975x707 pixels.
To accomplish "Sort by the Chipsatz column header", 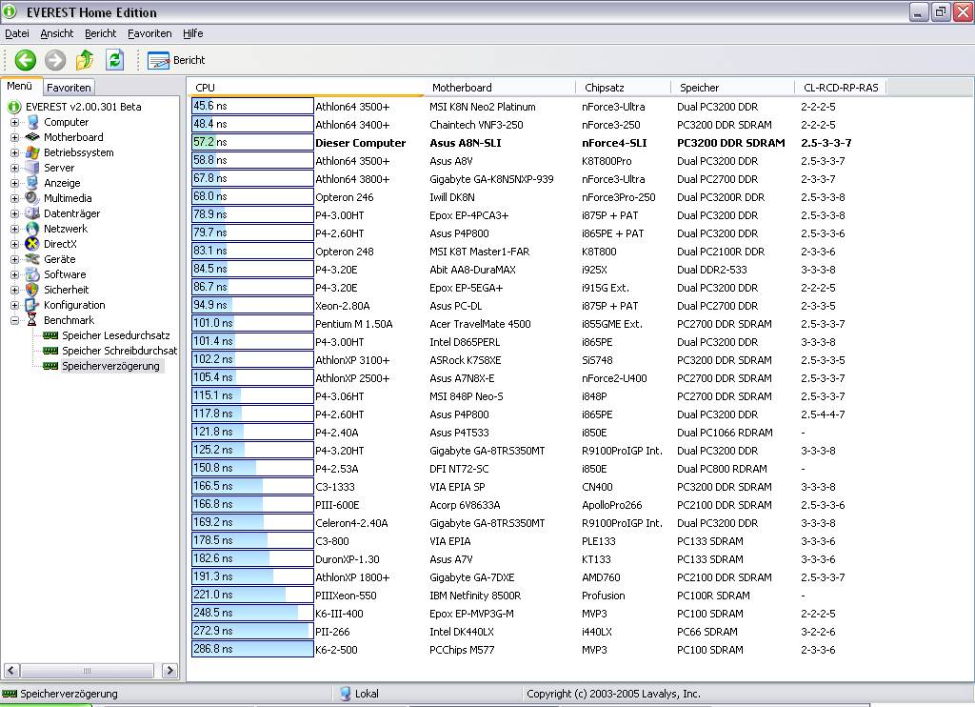I will coord(624,88).
